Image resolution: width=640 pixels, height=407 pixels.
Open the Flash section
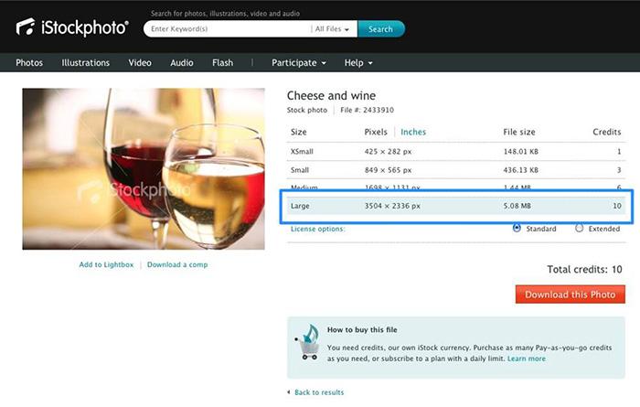point(223,63)
